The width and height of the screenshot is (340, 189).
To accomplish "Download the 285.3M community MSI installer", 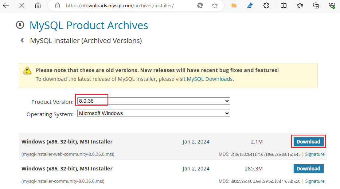I will (x=308, y=169).
